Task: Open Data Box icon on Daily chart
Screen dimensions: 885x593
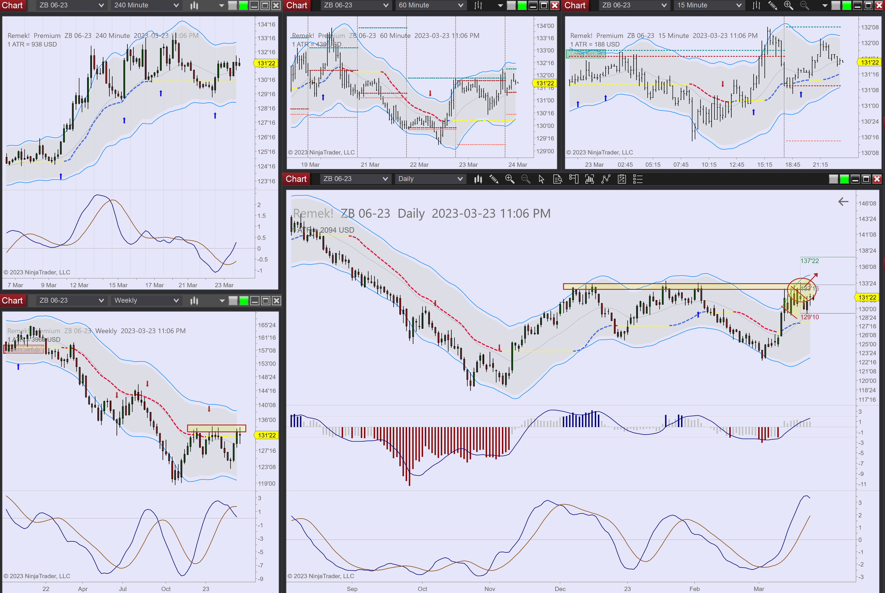Action: [x=557, y=179]
